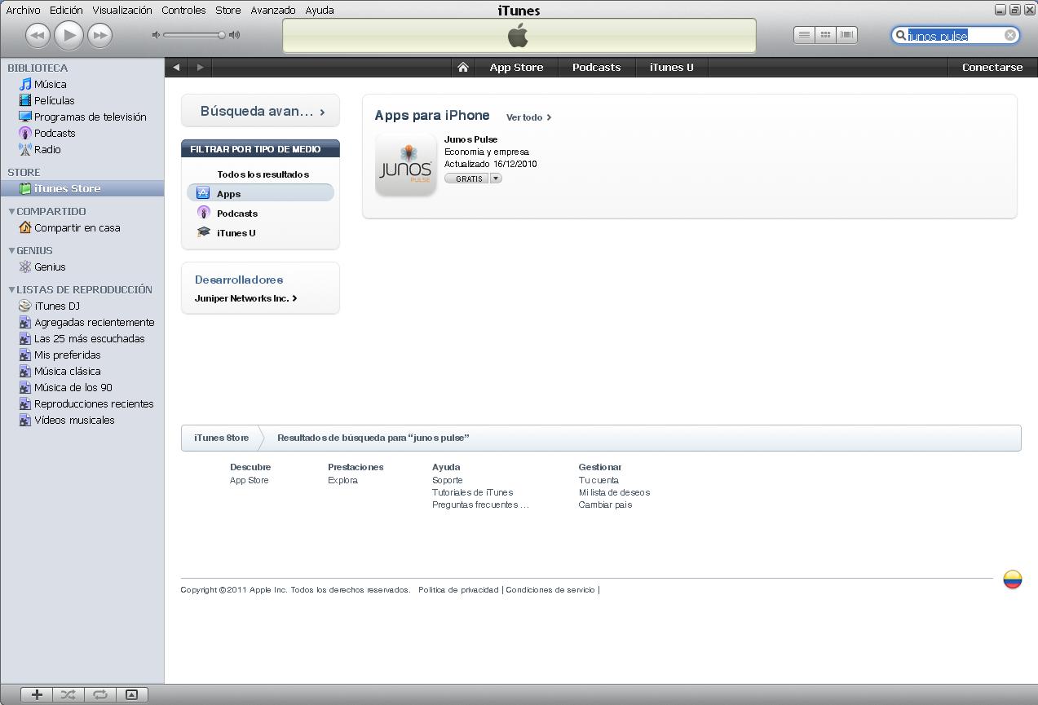The height and width of the screenshot is (705, 1038).
Task: Click iTunes Store in the breadcrumb
Action: [x=221, y=438]
